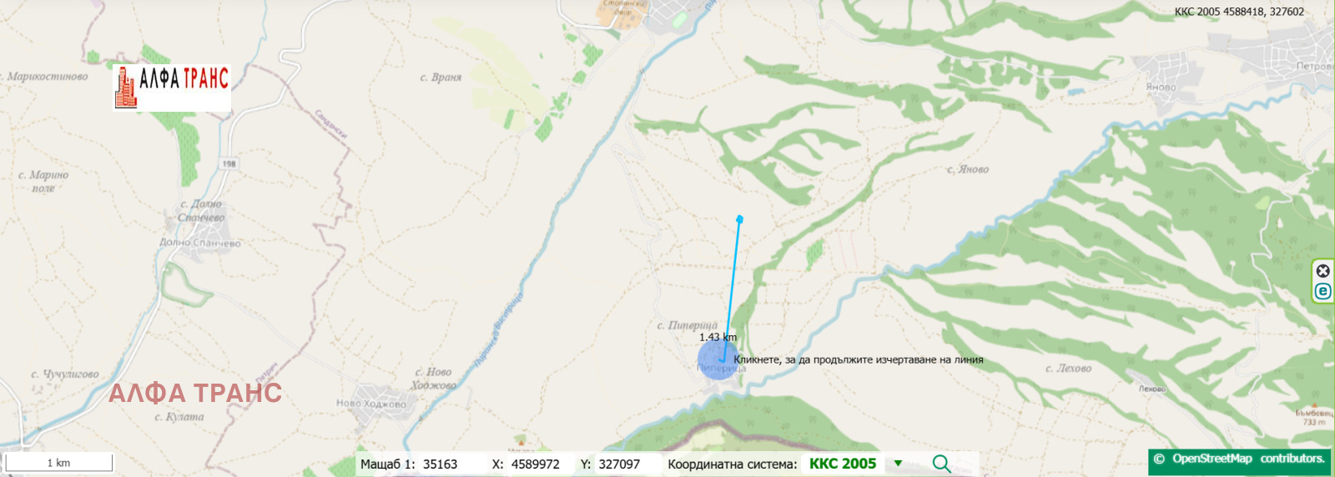
Task: Click the road 198 shield marker
Action: coord(229,163)
